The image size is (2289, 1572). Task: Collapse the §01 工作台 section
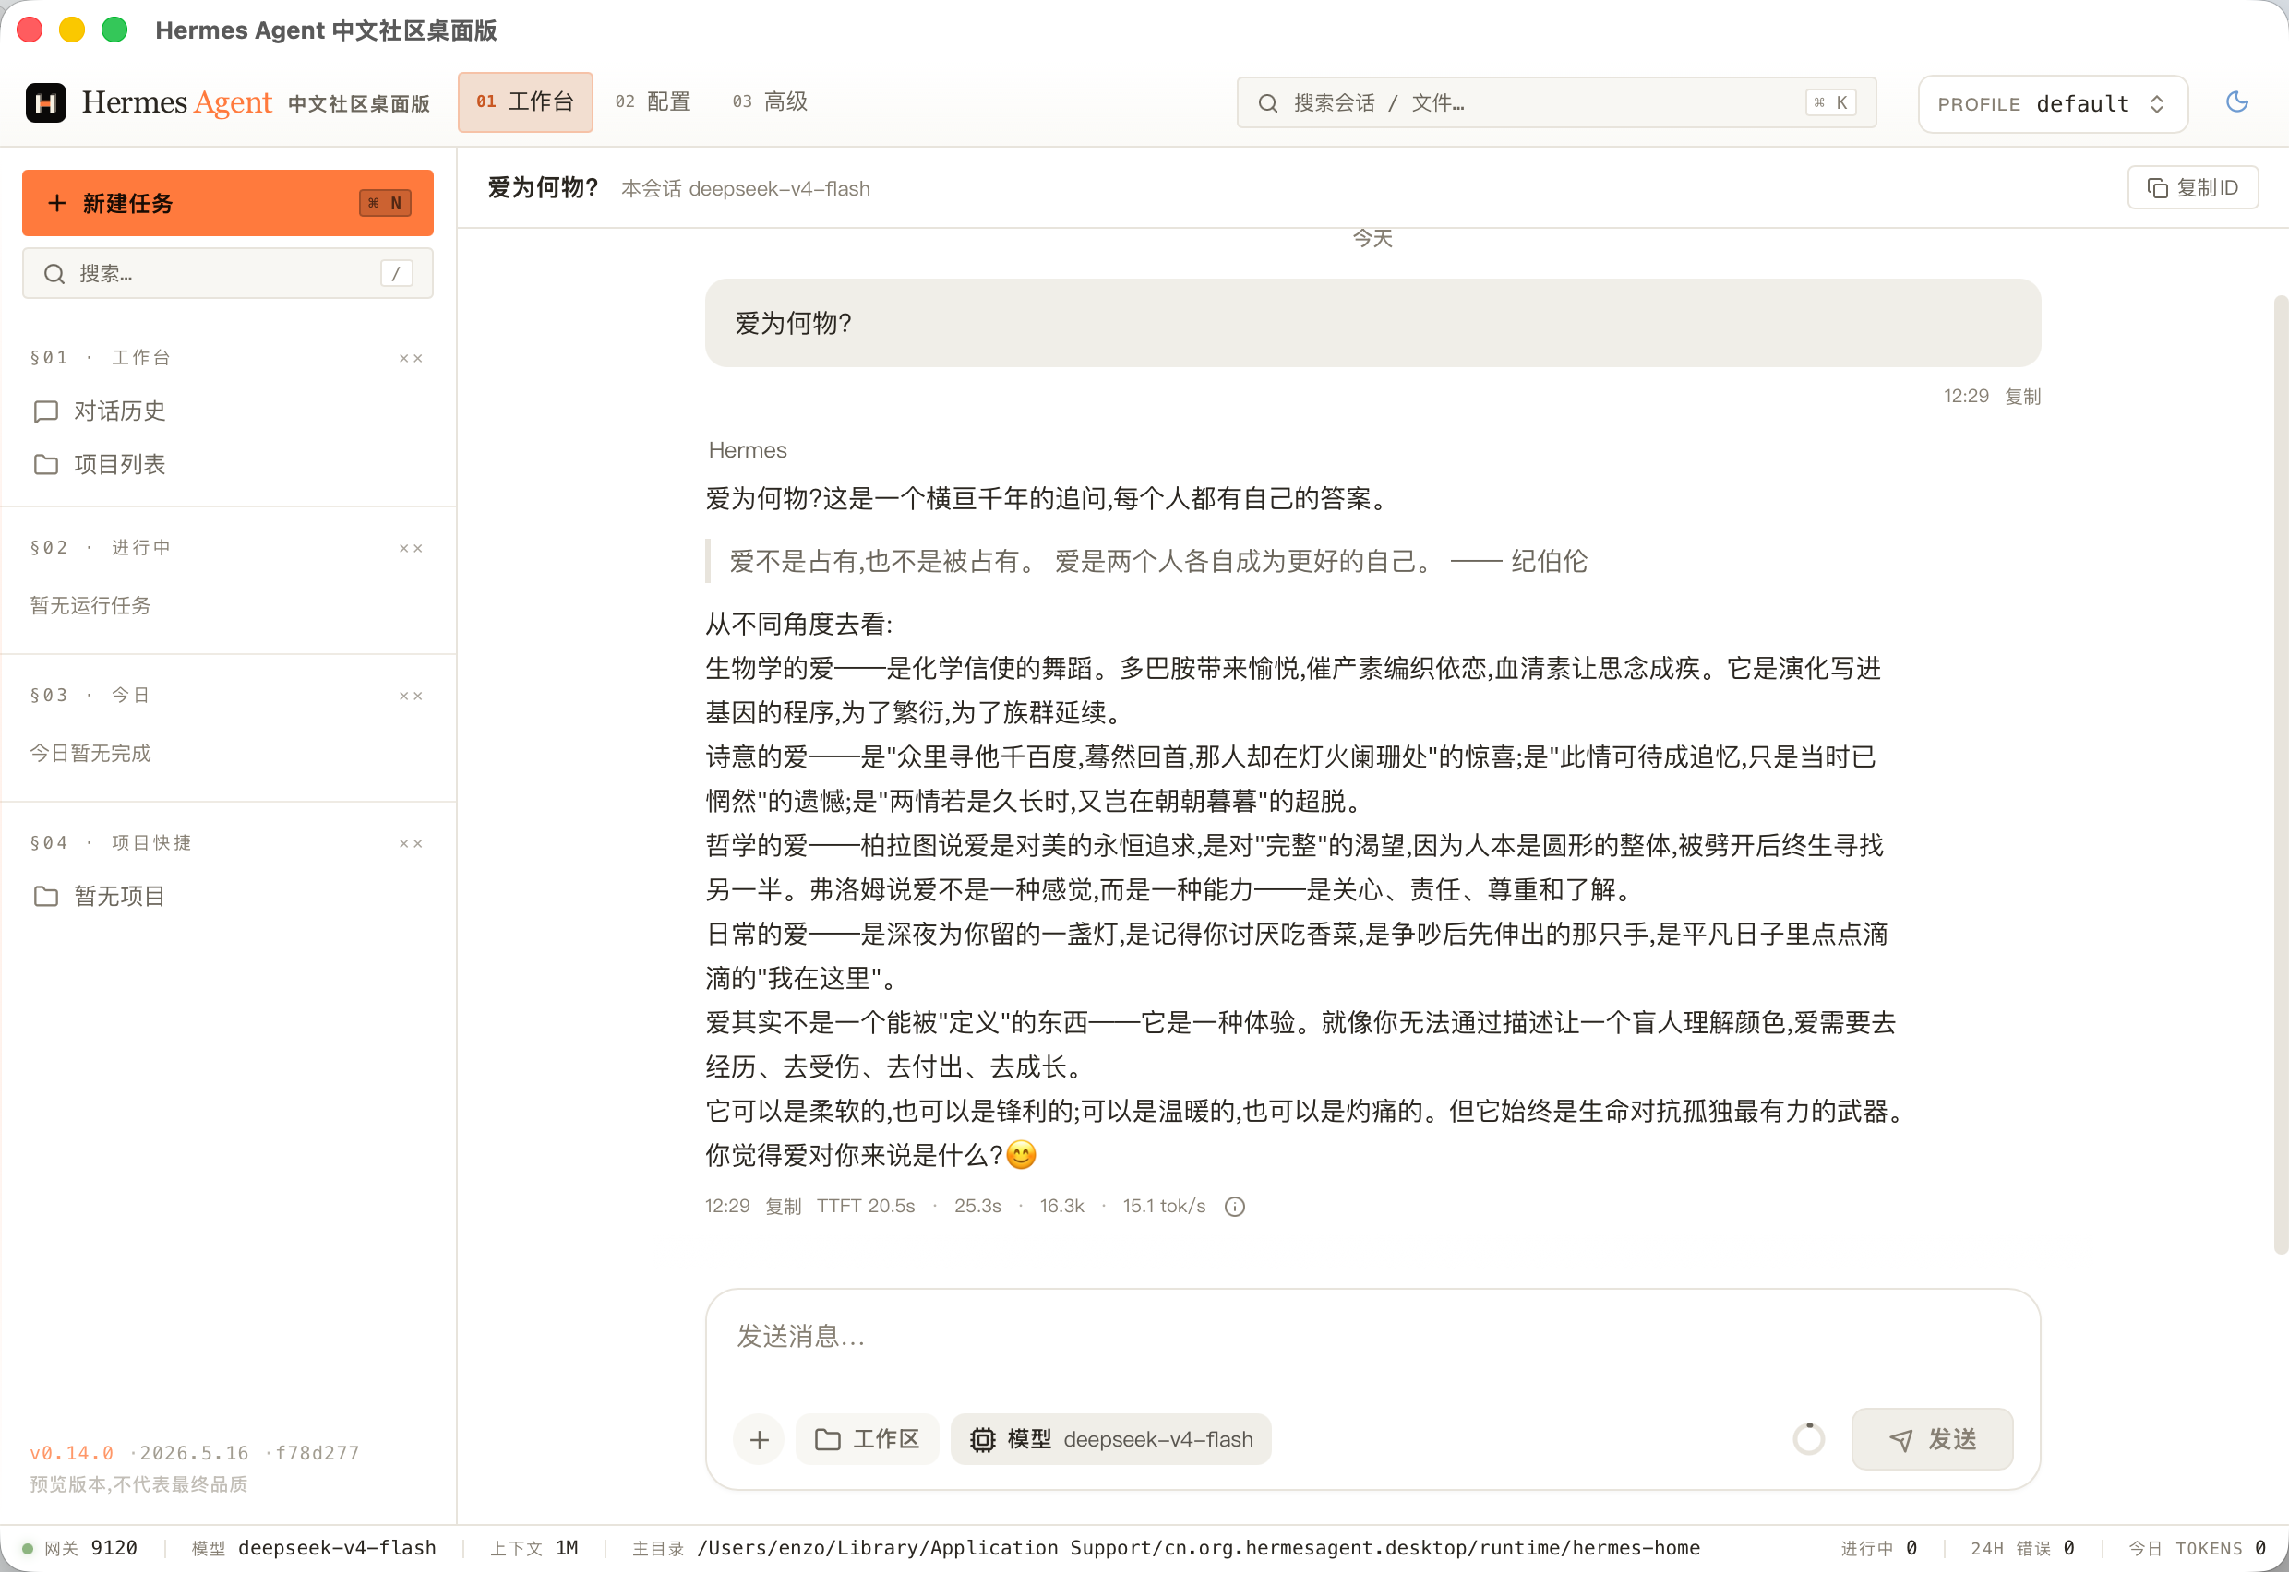tap(411, 359)
